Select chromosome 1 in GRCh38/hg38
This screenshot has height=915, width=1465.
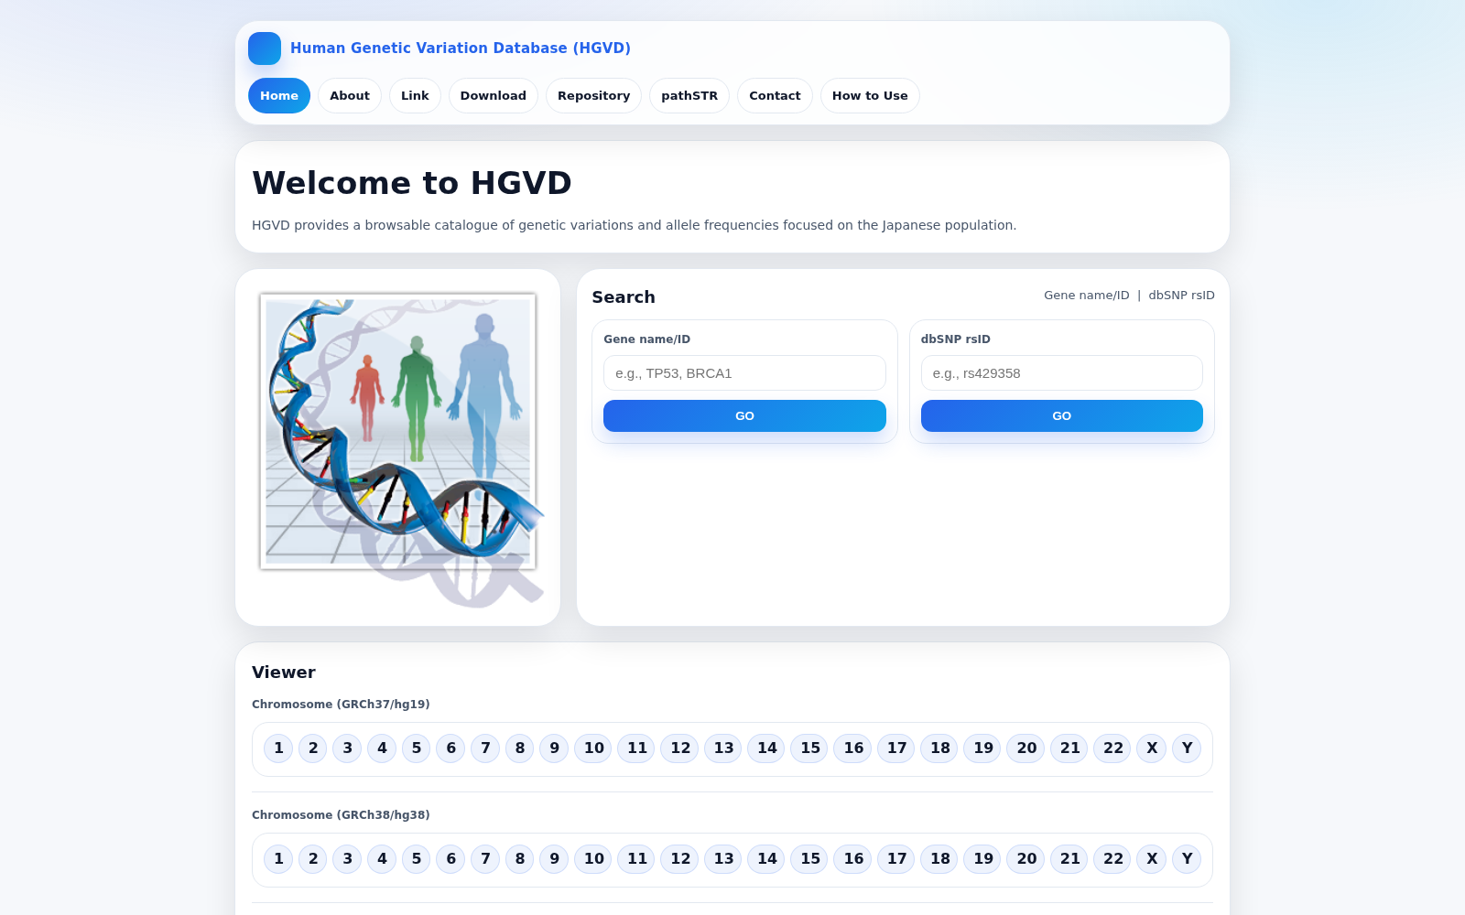click(278, 859)
